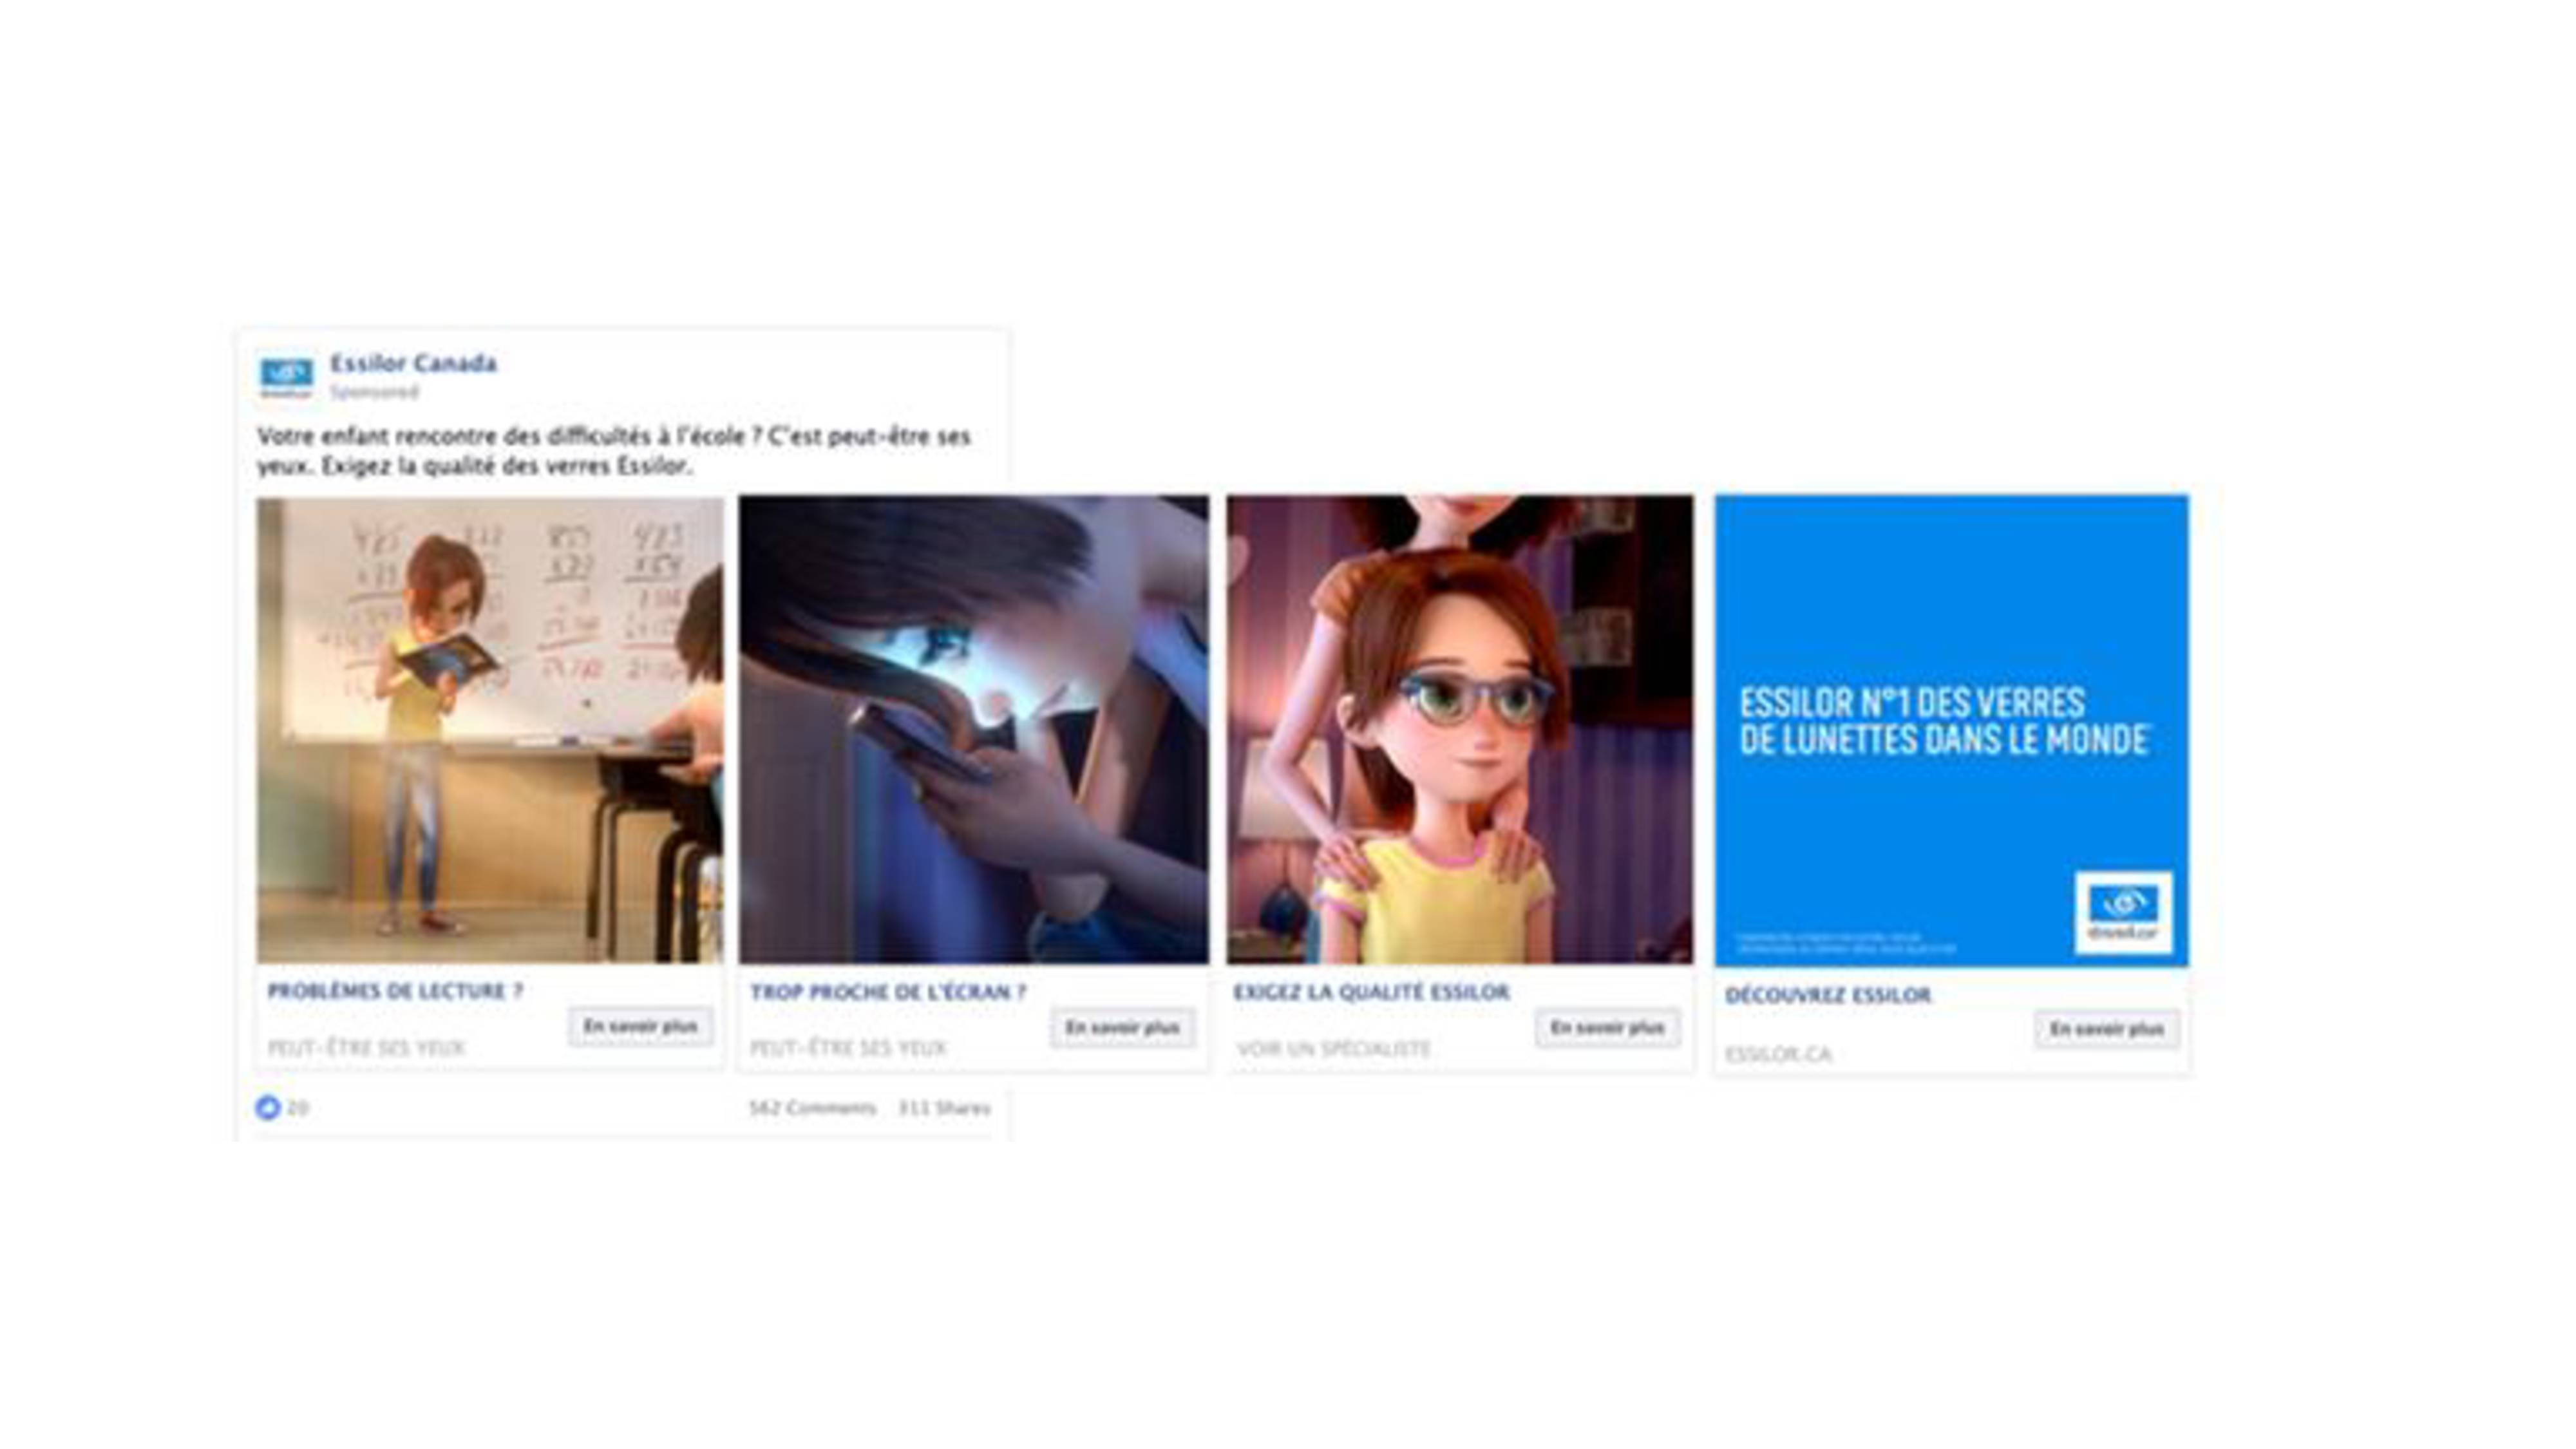The height and width of the screenshot is (1449, 2576).
Task: Open the Essilor Canada page name link
Action: (x=413, y=363)
